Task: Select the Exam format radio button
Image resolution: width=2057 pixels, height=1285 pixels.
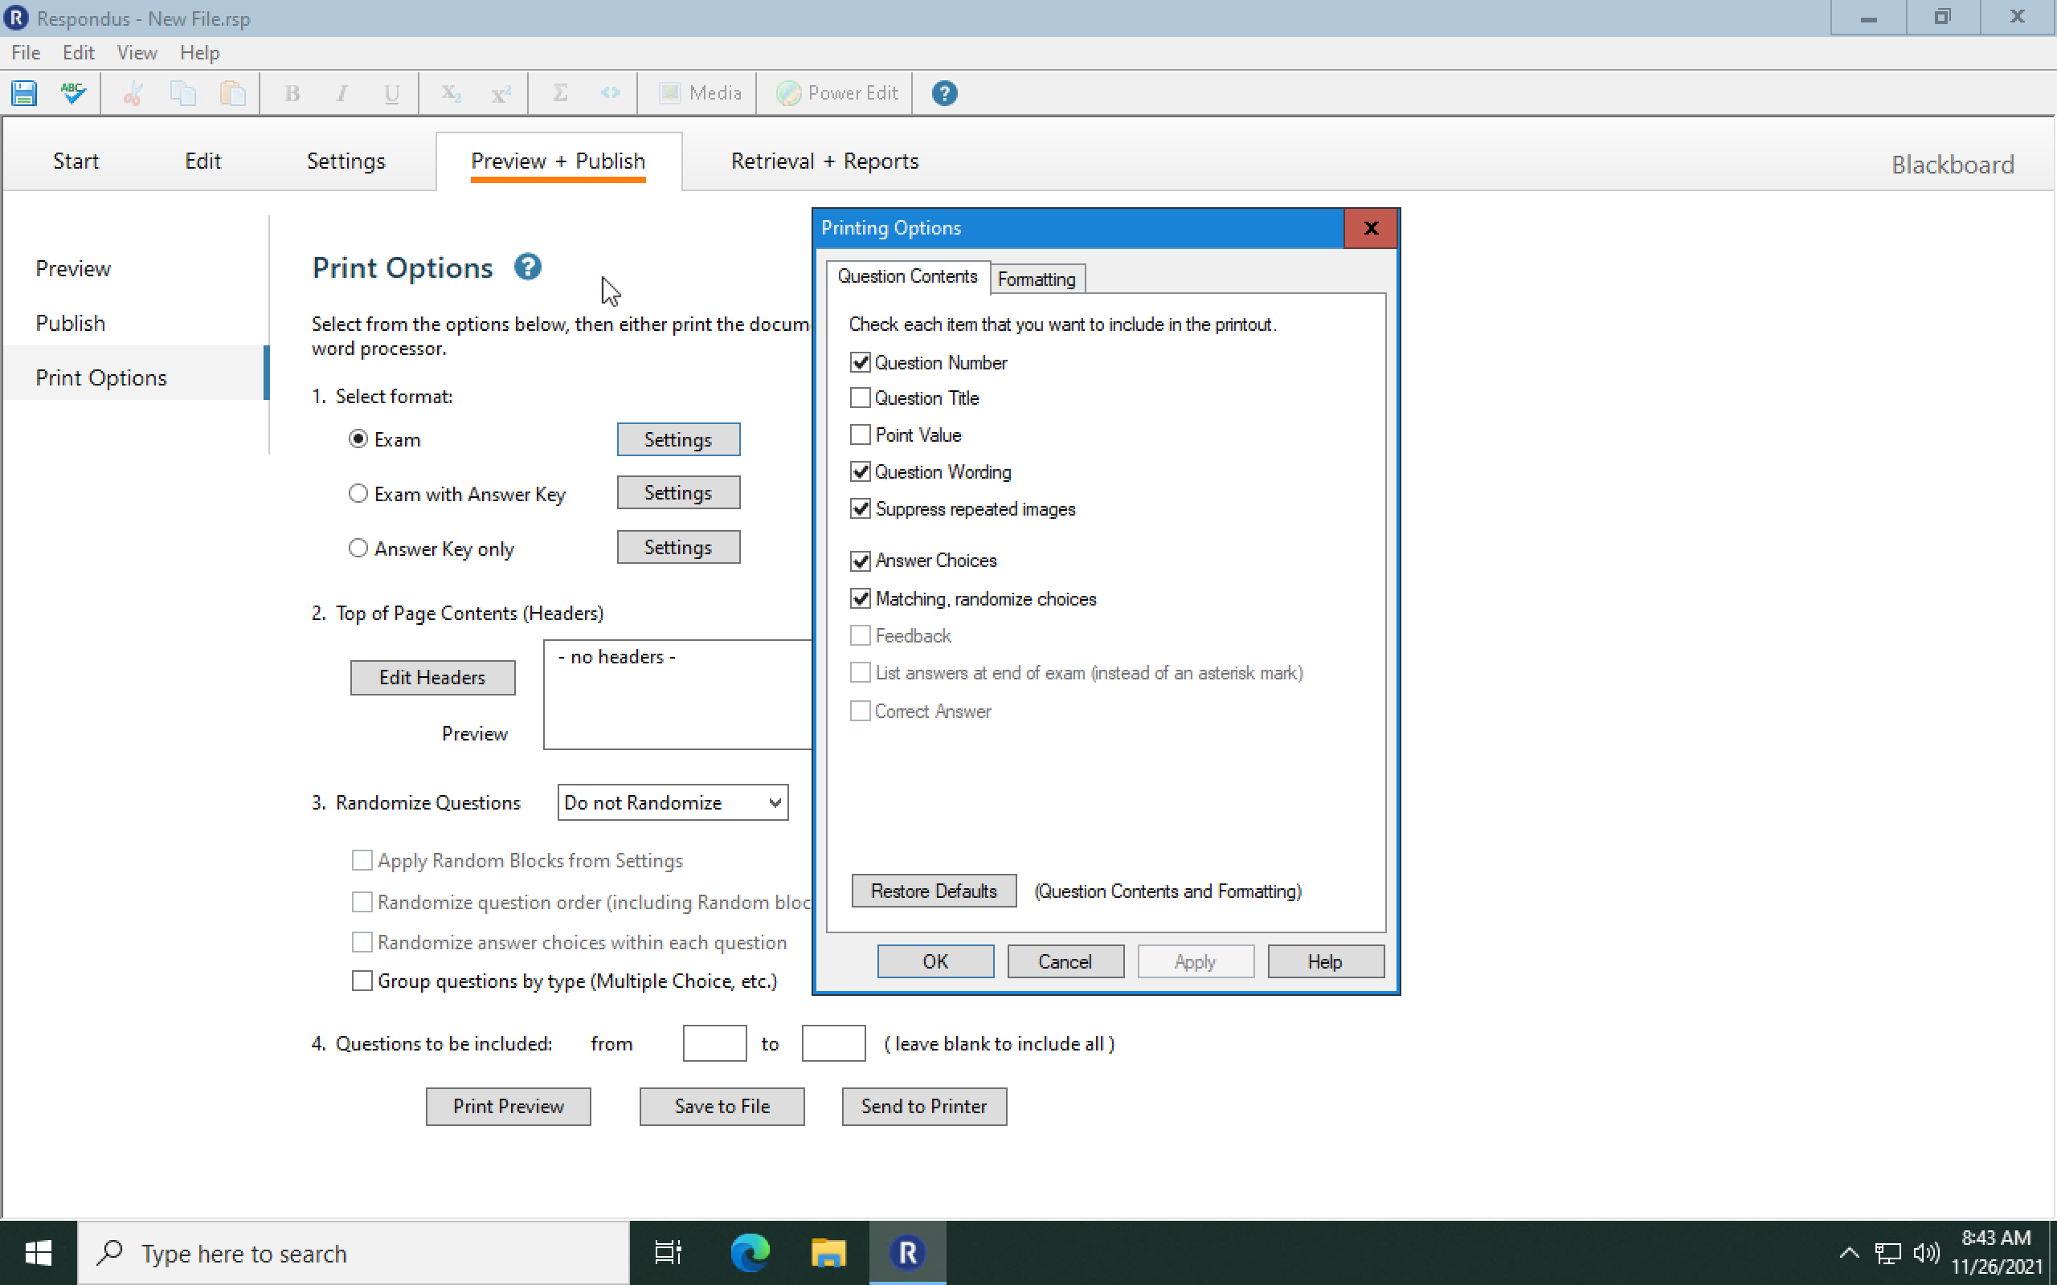Action: pyautogui.click(x=358, y=439)
